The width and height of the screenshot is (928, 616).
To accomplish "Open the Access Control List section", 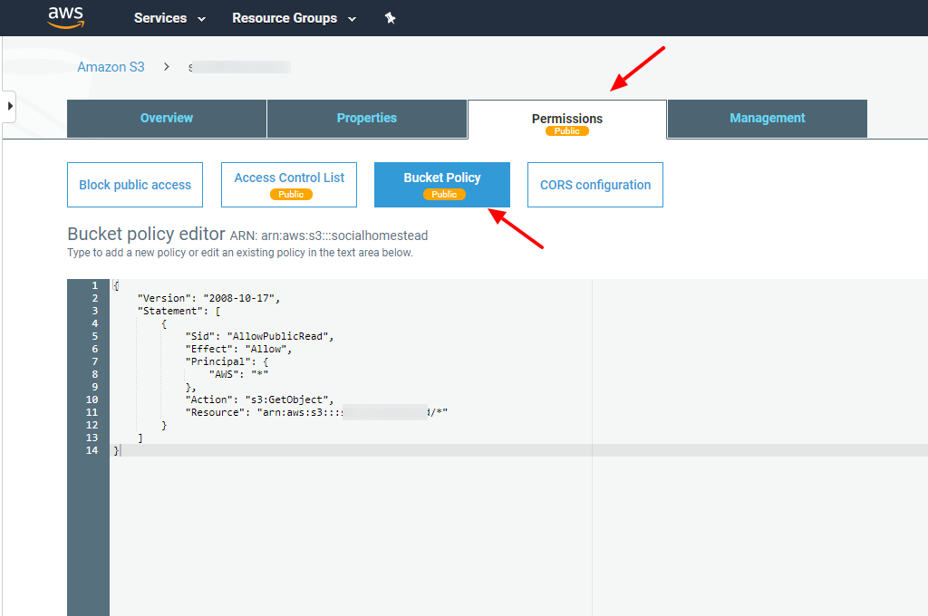I will click(289, 185).
